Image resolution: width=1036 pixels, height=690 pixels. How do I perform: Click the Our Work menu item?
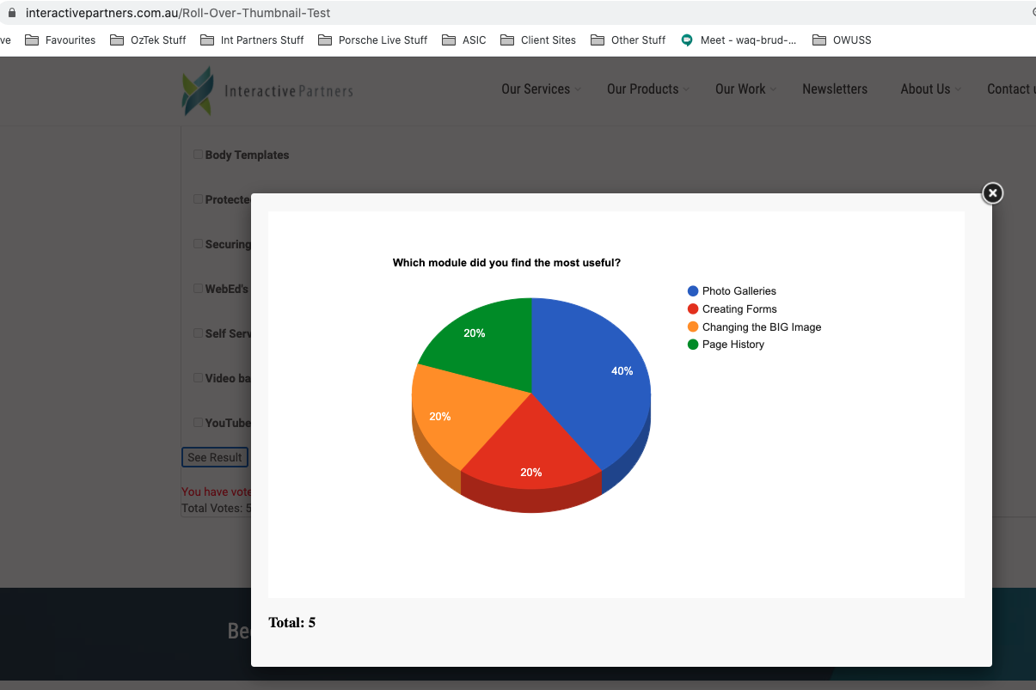point(740,89)
